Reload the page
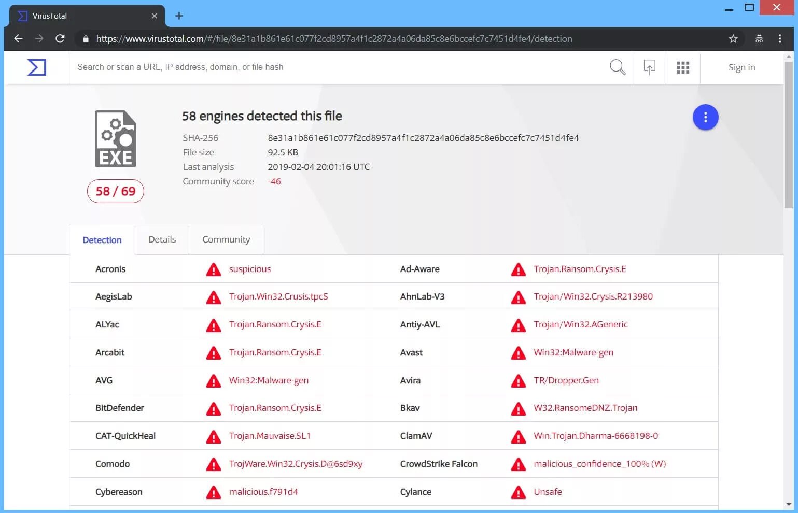The width and height of the screenshot is (798, 513). coord(60,38)
